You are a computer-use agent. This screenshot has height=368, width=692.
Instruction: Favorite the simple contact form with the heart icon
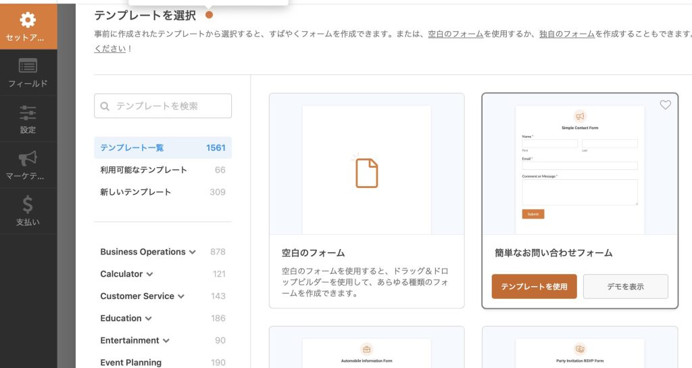[x=665, y=105]
